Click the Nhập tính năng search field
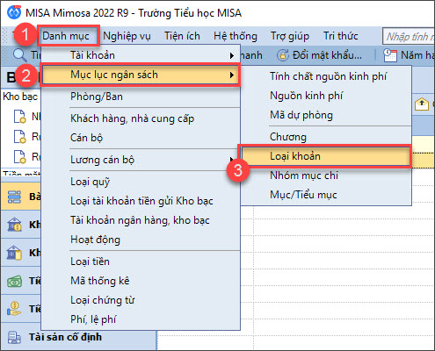The height and width of the screenshot is (351, 435). click(409, 36)
